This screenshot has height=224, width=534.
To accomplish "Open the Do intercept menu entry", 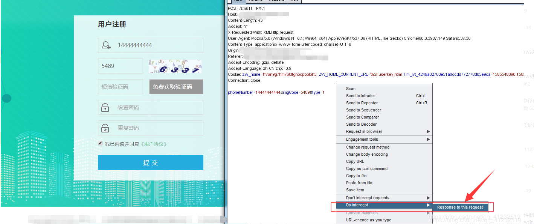I will (384, 205).
